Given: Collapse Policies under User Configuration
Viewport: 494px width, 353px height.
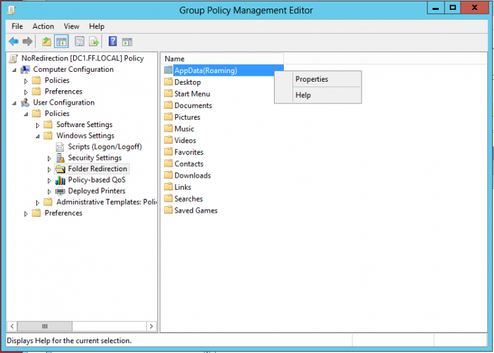Looking at the screenshot, I should point(26,114).
